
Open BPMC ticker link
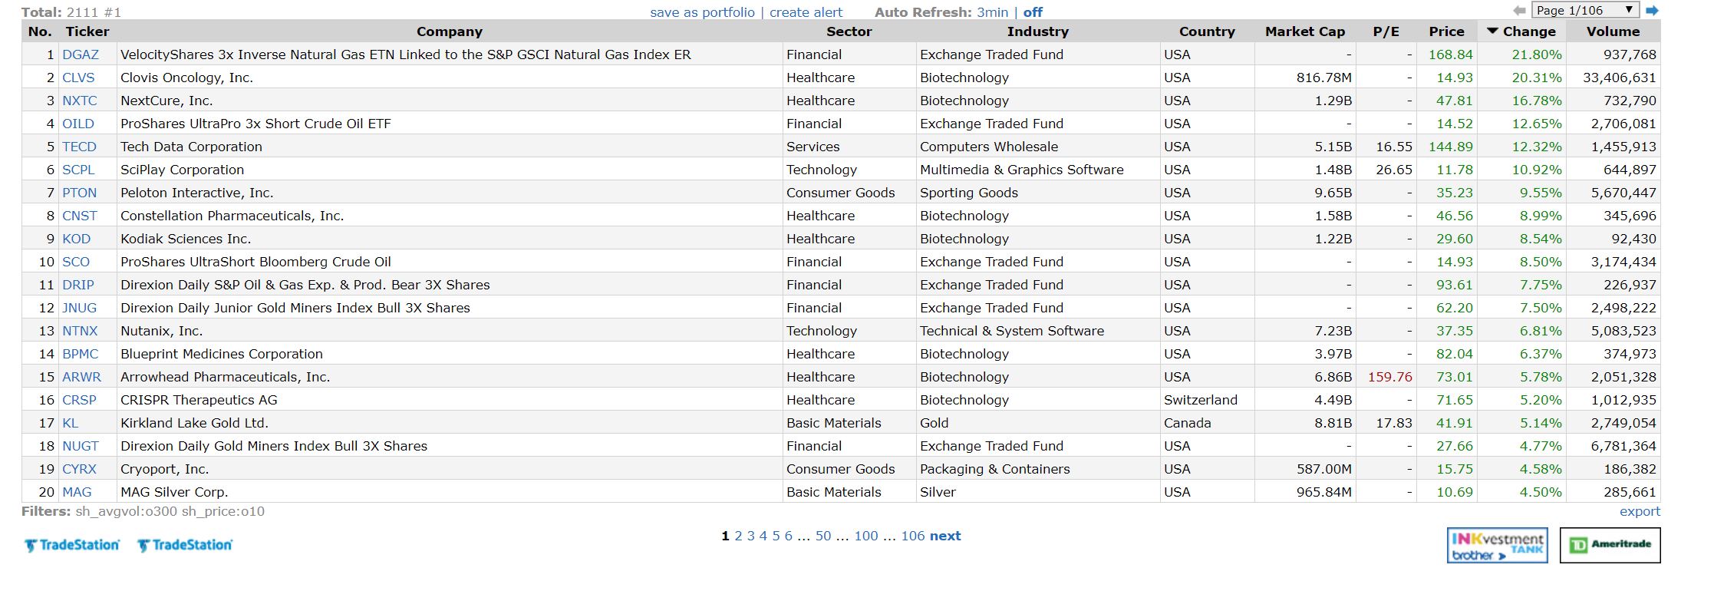click(x=81, y=354)
